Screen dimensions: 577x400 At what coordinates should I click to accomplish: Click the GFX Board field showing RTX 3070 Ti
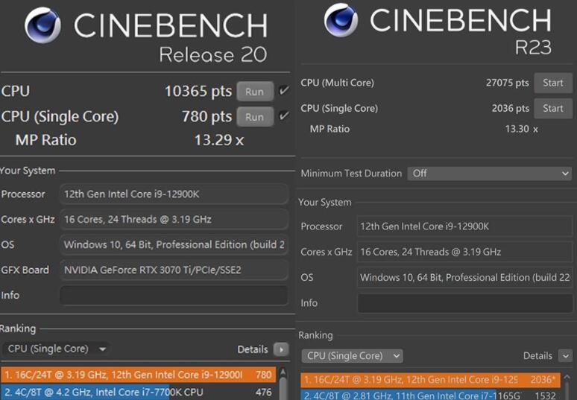[174, 270]
